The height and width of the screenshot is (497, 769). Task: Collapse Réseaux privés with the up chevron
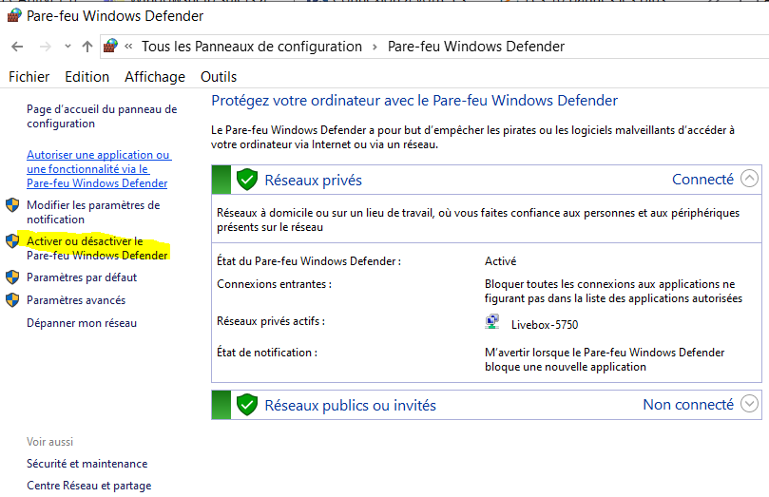pyautogui.click(x=749, y=179)
